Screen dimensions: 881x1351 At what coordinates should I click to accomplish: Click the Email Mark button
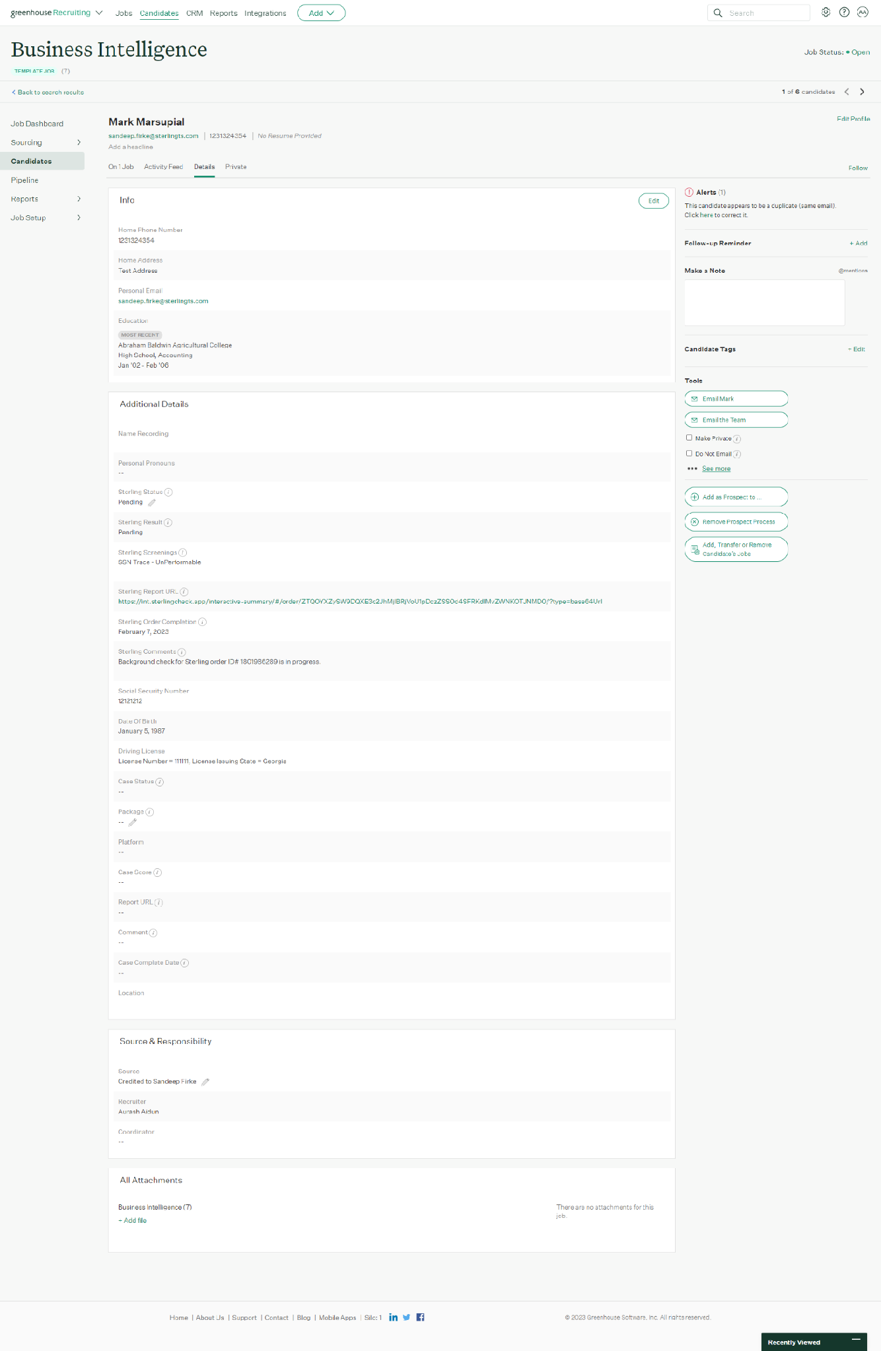[736, 399]
